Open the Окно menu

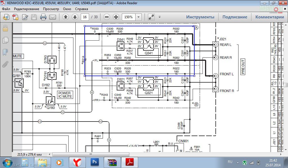pos(67,9)
